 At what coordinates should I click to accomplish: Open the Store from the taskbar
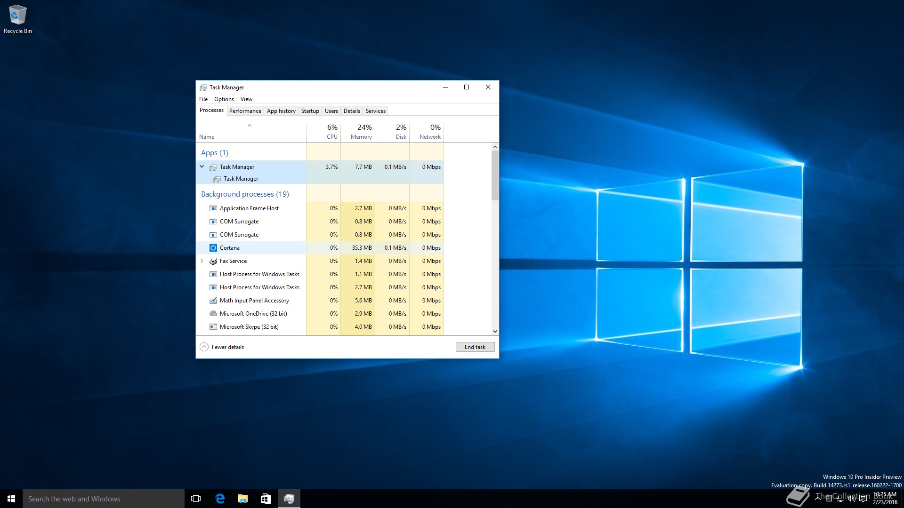click(x=266, y=499)
